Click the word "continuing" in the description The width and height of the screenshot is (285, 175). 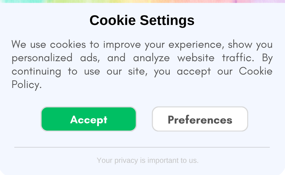tap(36, 72)
